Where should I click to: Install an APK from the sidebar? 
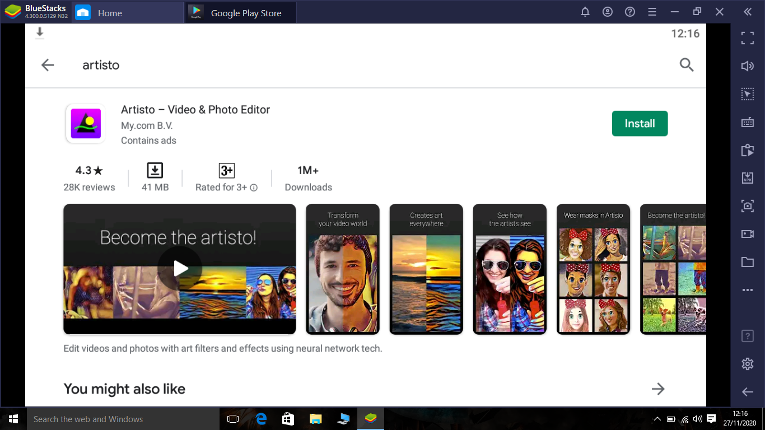click(x=748, y=178)
